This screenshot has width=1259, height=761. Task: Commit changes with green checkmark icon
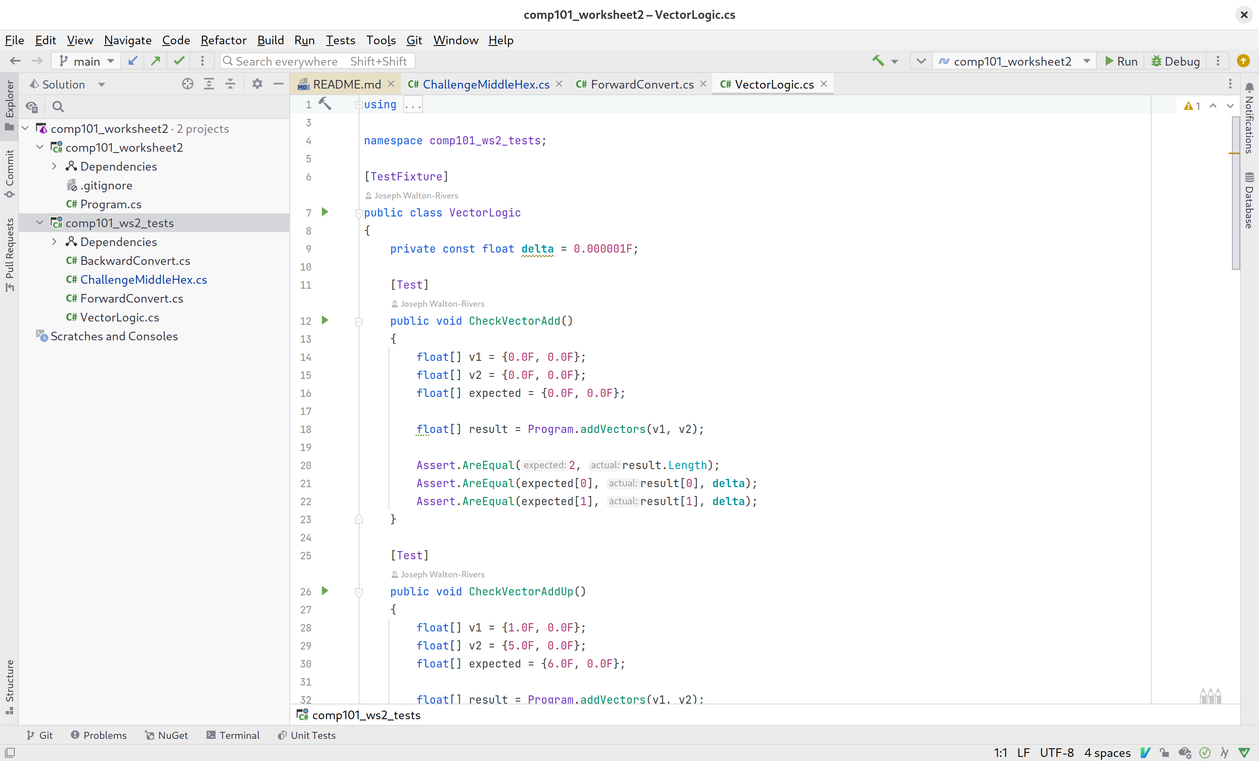coord(179,61)
